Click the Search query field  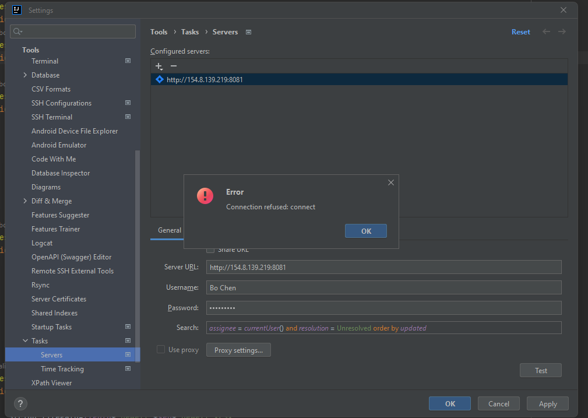pos(383,328)
